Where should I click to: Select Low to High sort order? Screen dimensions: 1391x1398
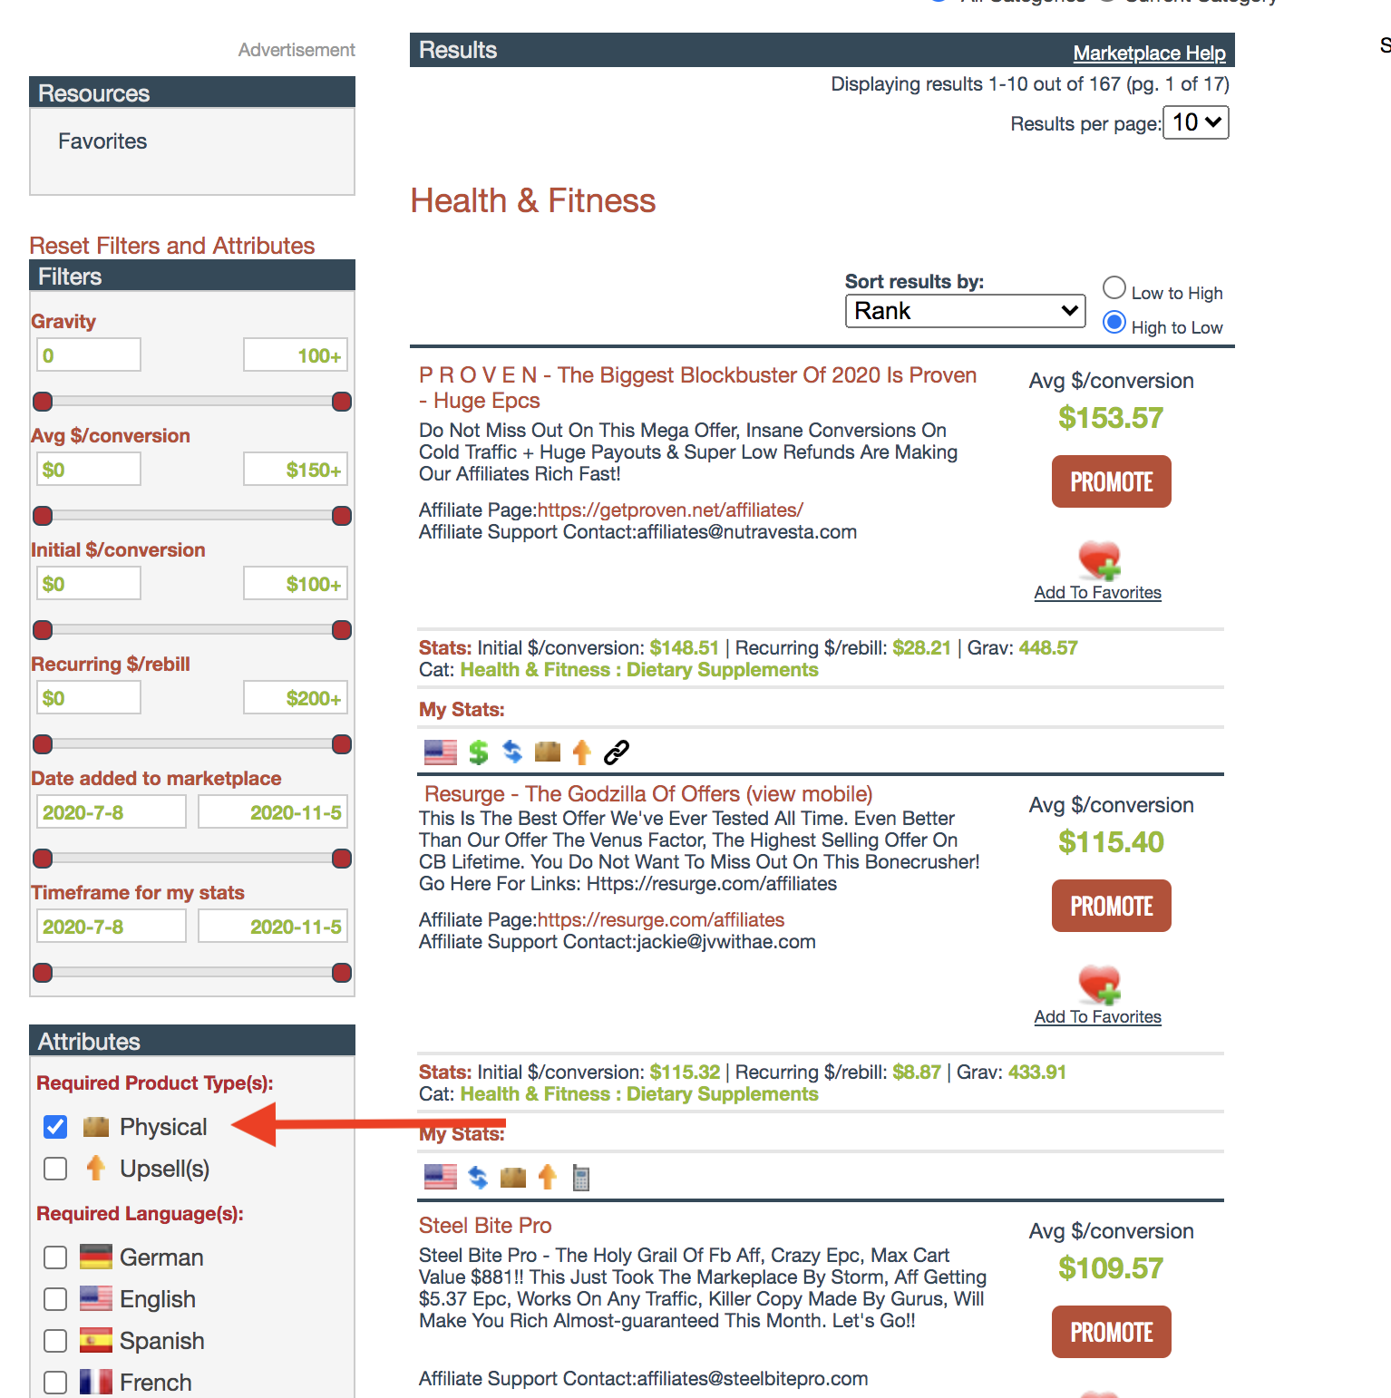[x=1114, y=288]
